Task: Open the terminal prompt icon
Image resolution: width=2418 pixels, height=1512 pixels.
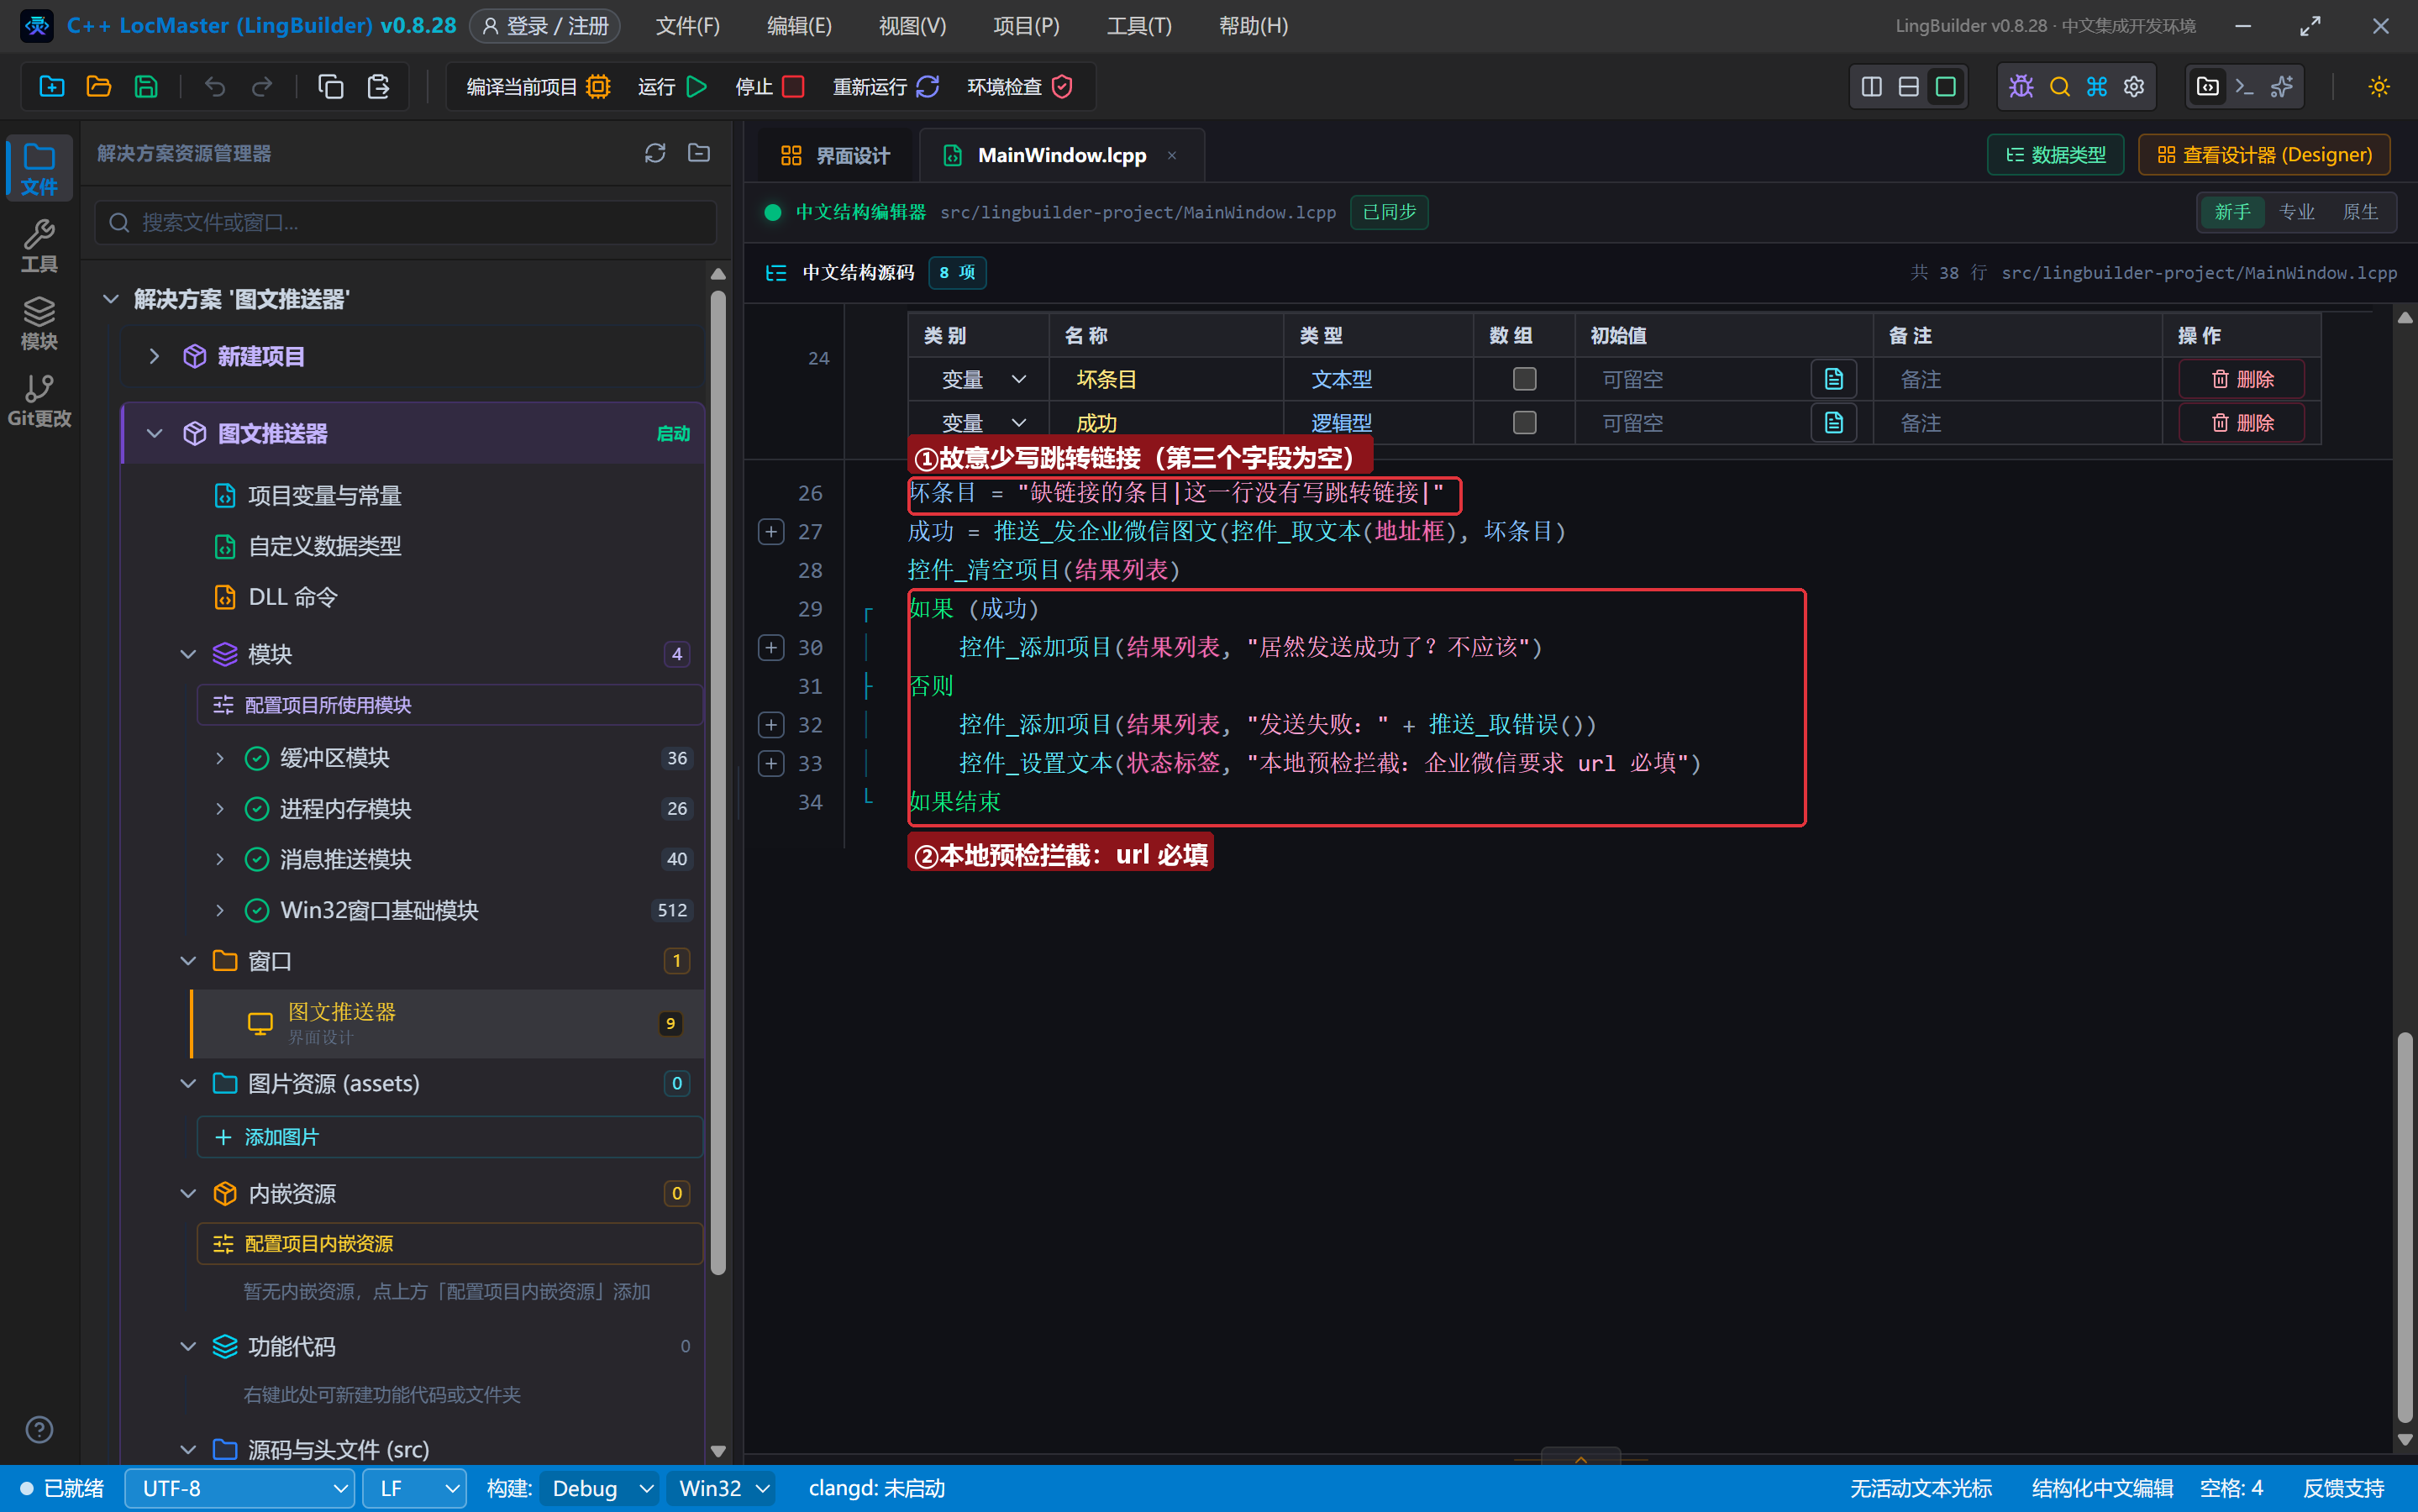Action: tap(2244, 87)
